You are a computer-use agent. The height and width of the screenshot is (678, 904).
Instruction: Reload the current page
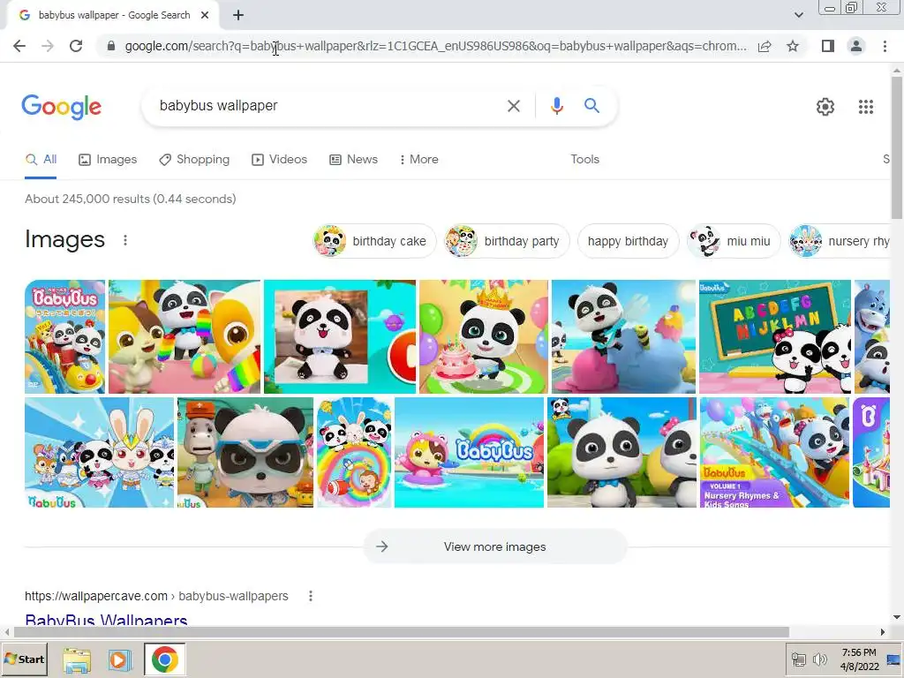pos(76,46)
